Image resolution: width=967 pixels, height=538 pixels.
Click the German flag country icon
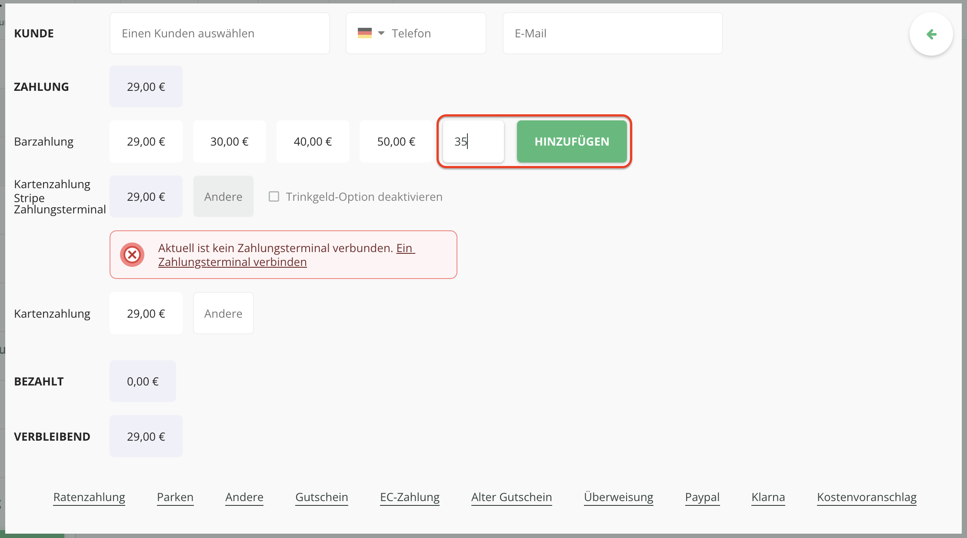(x=364, y=33)
